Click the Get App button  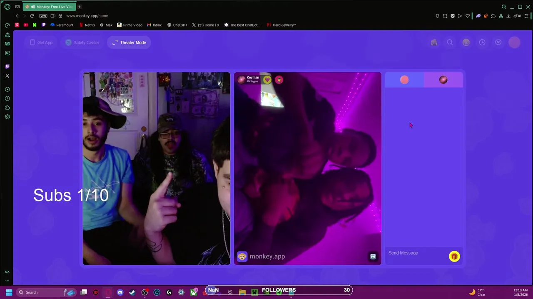(x=41, y=42)
